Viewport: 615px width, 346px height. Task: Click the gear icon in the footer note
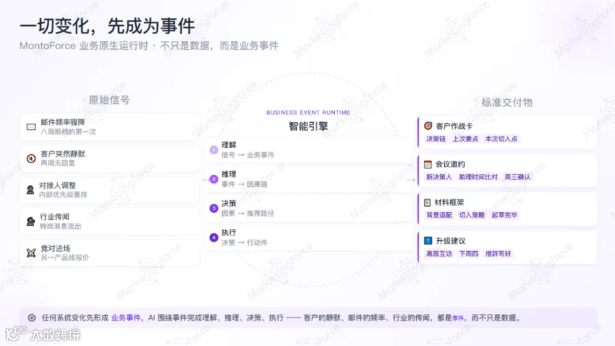point(31,318)
